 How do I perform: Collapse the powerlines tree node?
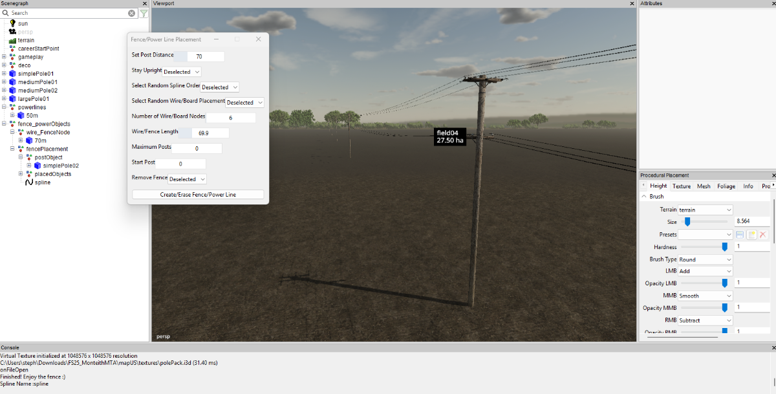[x=4, y=107]
